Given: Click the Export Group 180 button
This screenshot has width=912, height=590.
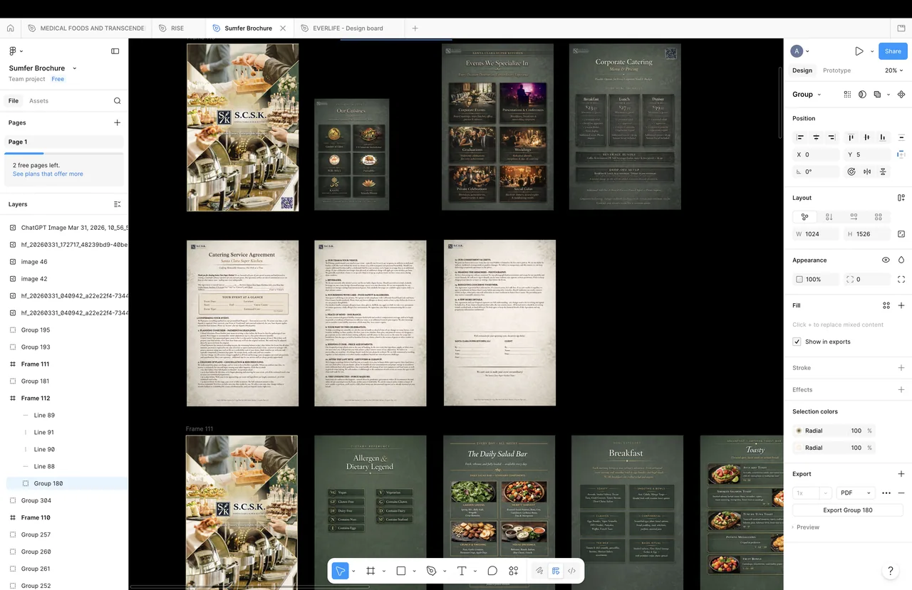Looking at the screenshot, I should (x=848, y=510).
